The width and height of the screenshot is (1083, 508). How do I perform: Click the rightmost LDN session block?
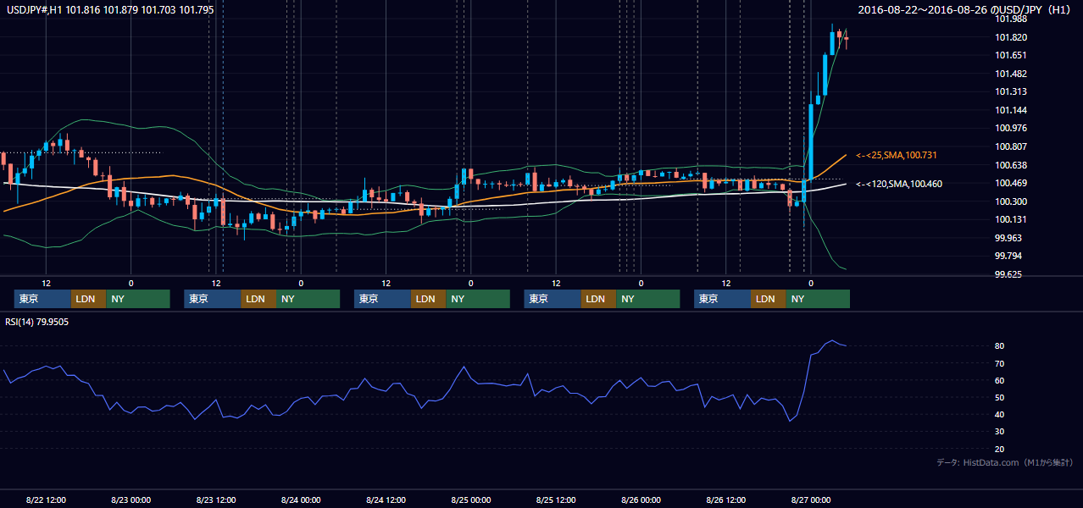[768, 299]
